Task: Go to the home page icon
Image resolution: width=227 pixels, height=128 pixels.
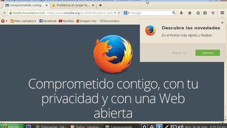Action: pos(190,13)
